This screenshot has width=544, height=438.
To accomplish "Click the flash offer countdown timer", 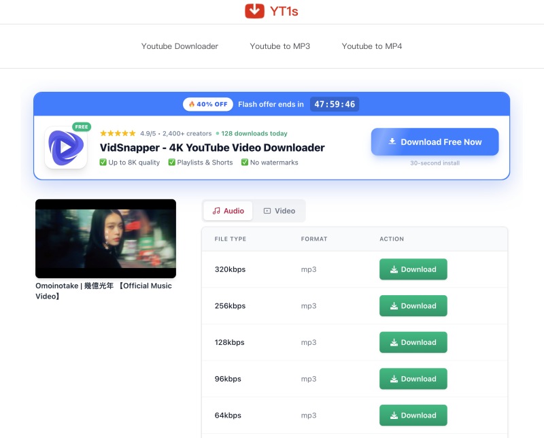I will pyautogui.click(x=335, y=104).
